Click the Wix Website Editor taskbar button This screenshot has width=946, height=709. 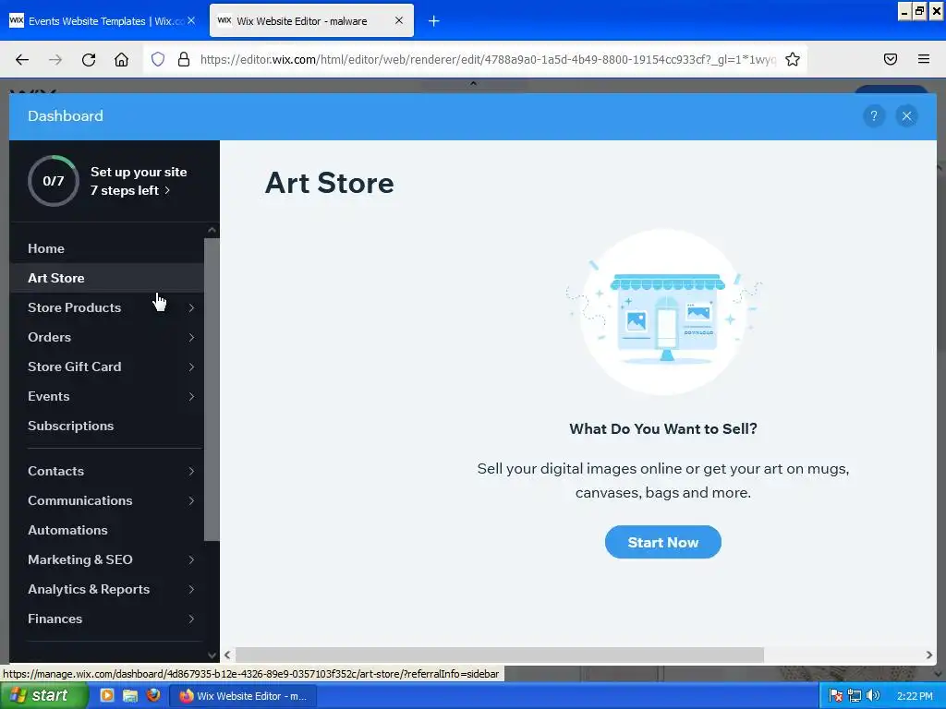click(244, 696)
